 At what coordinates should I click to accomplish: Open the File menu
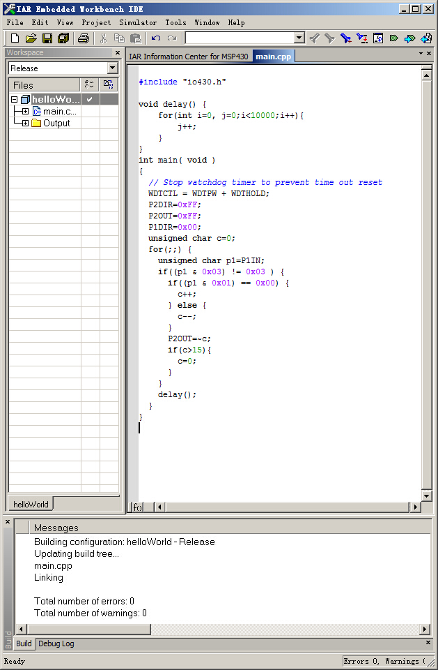(15, 22)
